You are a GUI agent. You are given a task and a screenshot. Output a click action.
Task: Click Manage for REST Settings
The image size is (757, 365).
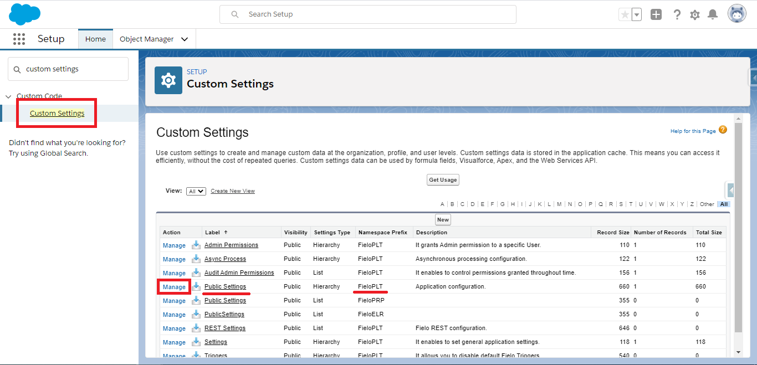pos(174,328)
